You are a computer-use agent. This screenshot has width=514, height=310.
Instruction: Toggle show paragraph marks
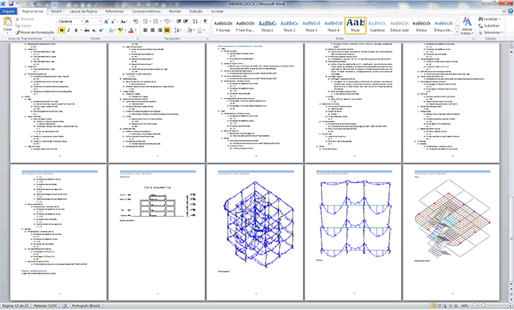click(x=205, y=21)
